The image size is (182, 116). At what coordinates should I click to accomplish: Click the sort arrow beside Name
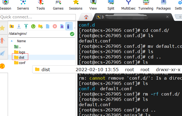click(12, 41)
